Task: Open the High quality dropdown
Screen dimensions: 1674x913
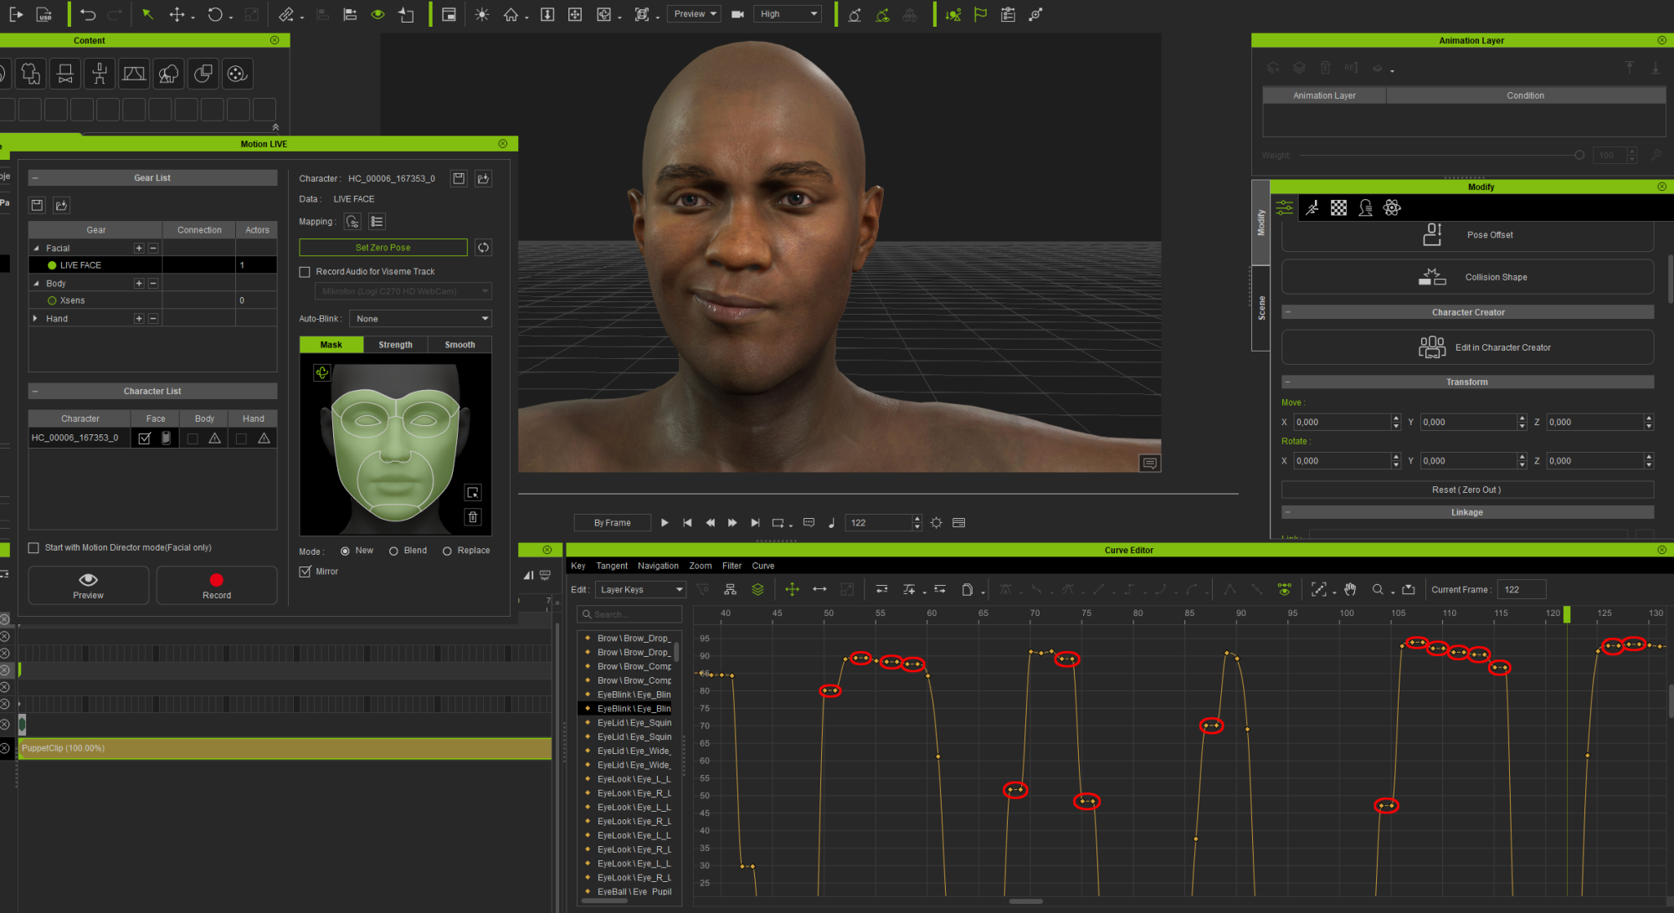Action: click(788, 14)
